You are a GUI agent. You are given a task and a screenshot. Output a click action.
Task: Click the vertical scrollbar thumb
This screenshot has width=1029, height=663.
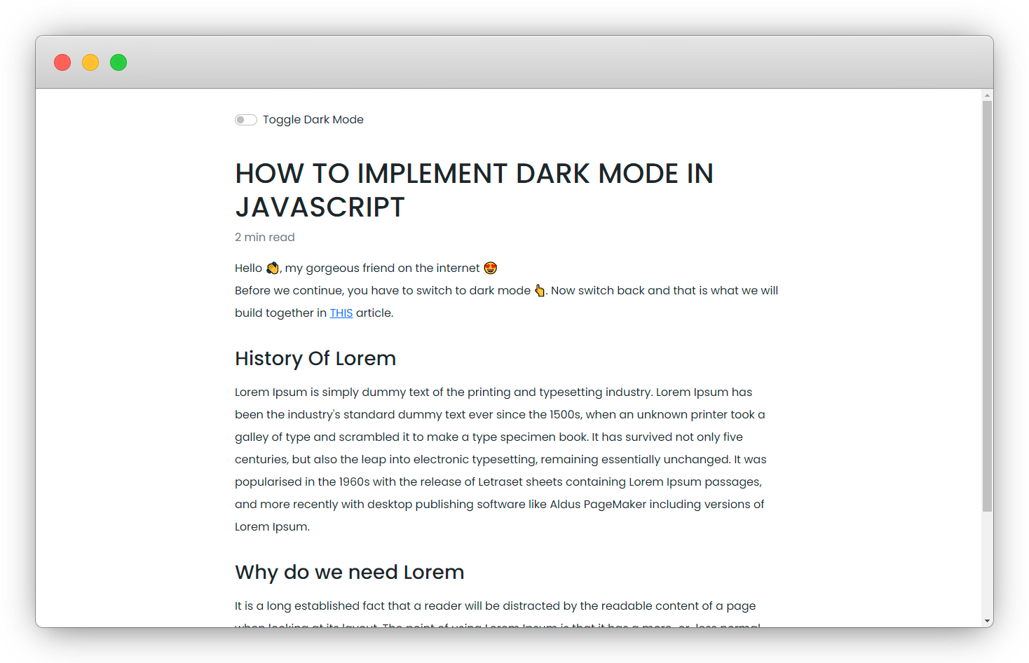point(987,306)
